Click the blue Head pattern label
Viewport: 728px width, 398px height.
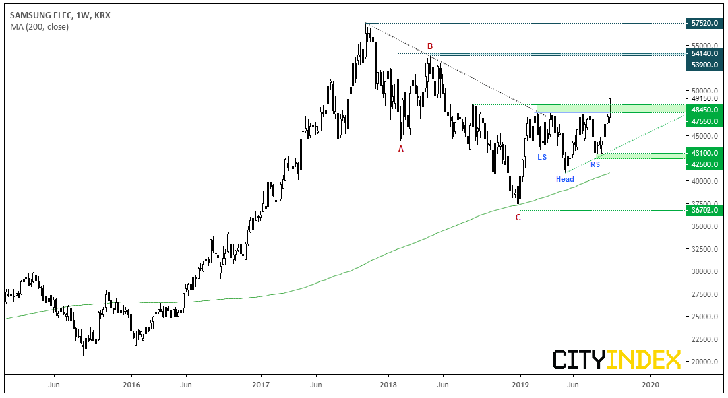click(565, 180)
